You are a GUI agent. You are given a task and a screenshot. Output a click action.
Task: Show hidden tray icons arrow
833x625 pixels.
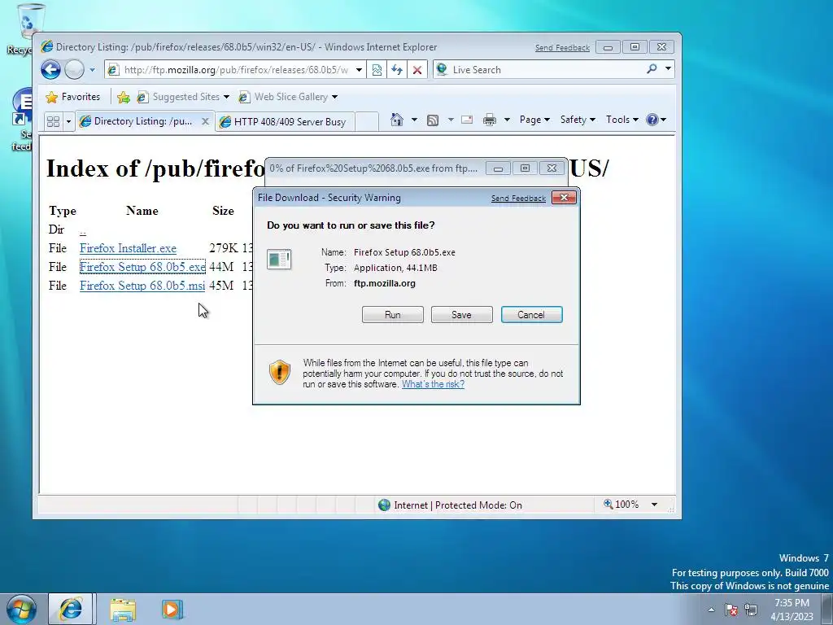[x=711, y=610]
